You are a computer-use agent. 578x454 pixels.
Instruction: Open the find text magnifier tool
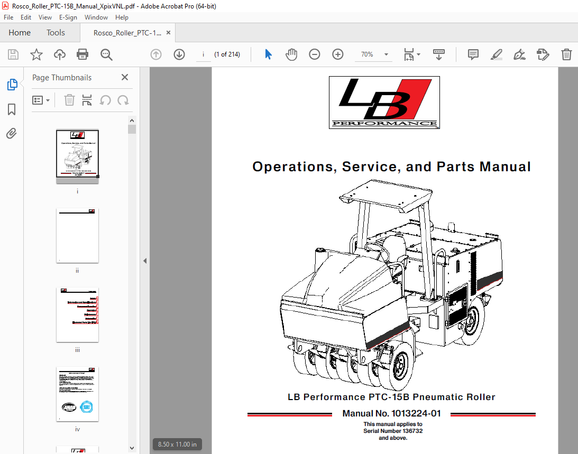(x=106, y=54)
